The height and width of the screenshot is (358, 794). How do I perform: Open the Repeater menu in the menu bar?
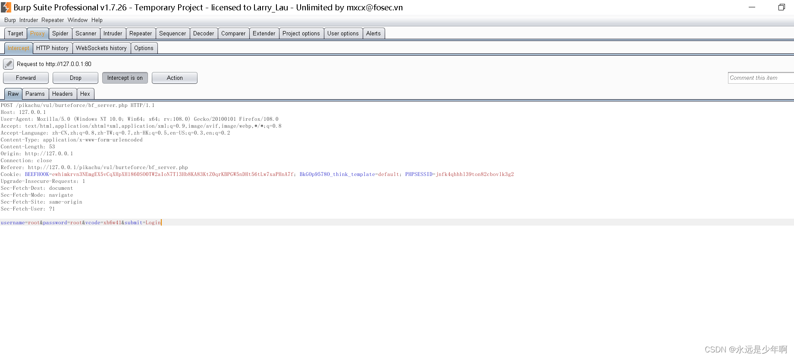pos(53,20)
